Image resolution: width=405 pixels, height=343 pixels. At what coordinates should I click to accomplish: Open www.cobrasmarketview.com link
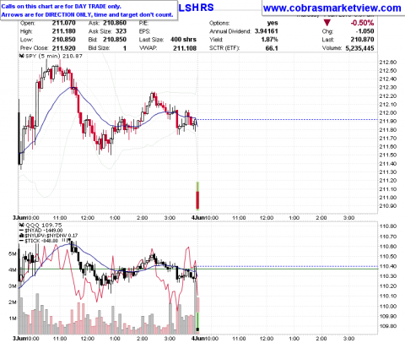click(332, 8)
